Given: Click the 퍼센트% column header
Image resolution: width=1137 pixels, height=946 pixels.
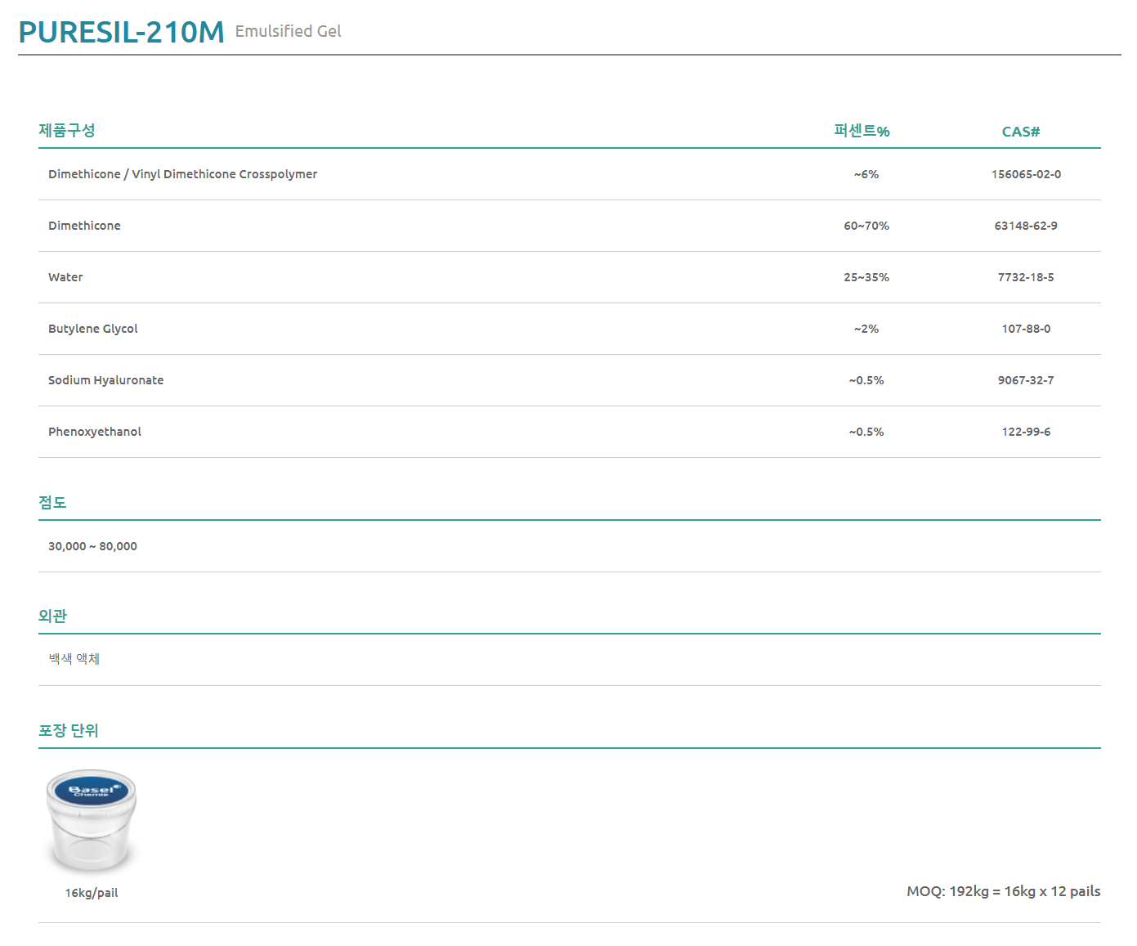Looking at the screenshot, I should tap(862, 131).
